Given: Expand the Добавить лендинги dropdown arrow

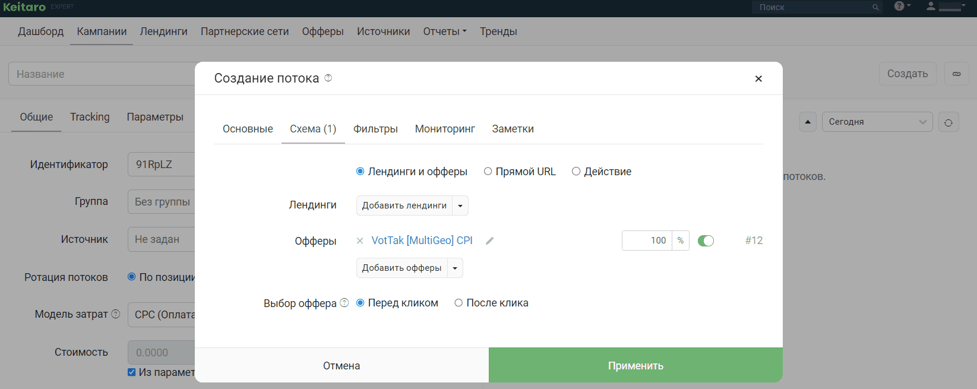Looking at the screenshot, I should pos(460,205).
